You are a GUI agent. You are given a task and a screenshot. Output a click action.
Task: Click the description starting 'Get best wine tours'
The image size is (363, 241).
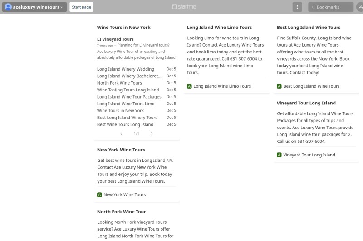tap(135, 170)
